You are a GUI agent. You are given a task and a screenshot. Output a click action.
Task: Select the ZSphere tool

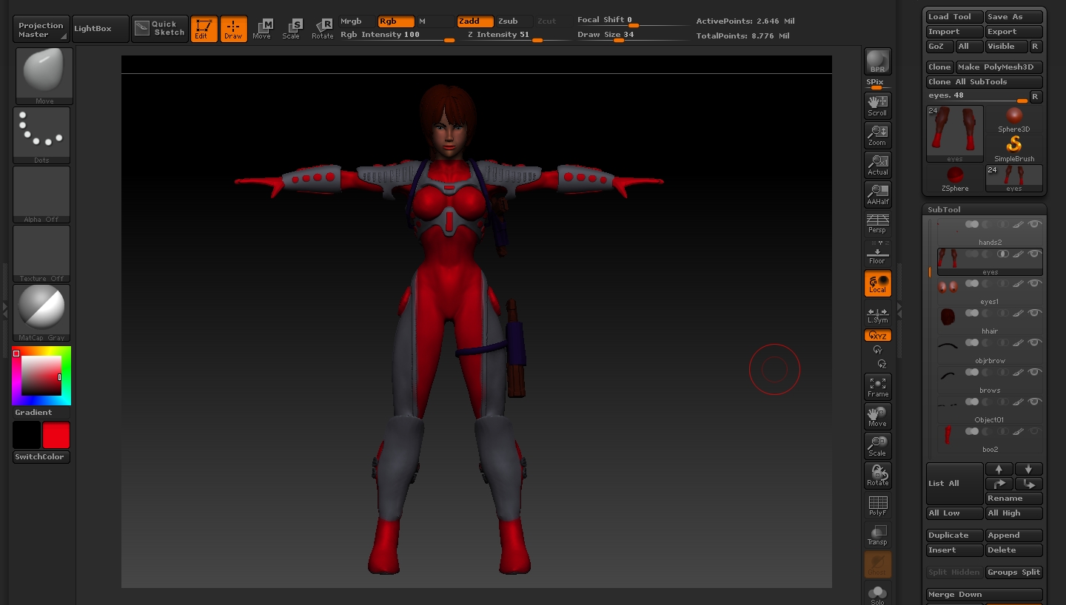pos(955,178)
